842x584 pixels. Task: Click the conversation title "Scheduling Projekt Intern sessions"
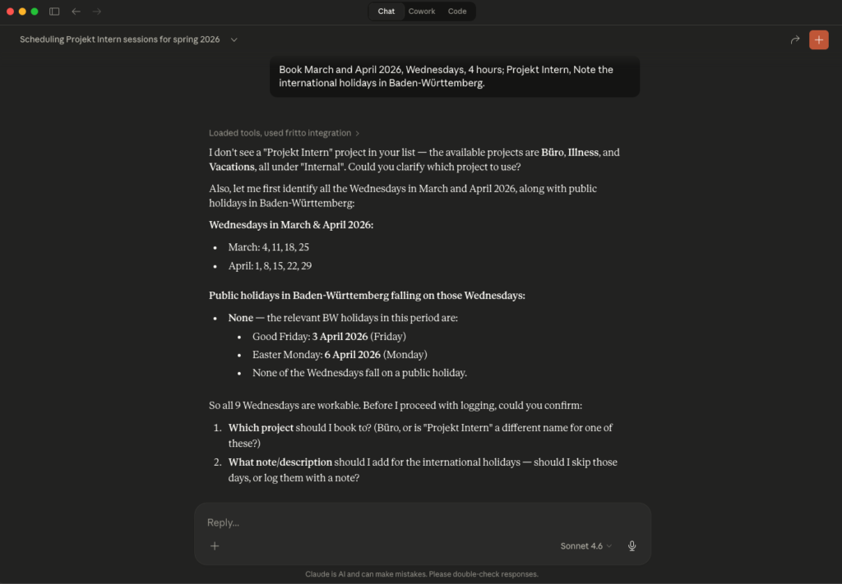click(x=120, y=39)
